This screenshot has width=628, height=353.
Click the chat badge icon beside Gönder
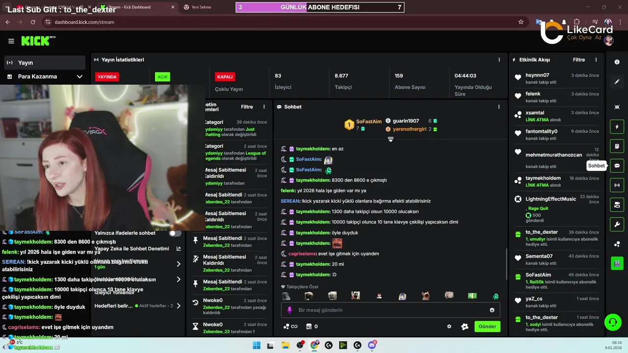[x=465, y=327]
